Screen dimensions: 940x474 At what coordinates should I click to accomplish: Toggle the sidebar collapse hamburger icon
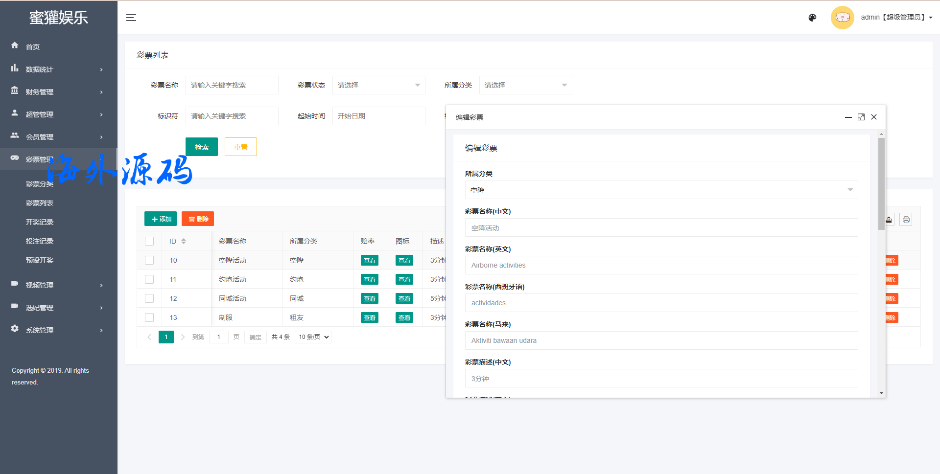click(131, 18)
